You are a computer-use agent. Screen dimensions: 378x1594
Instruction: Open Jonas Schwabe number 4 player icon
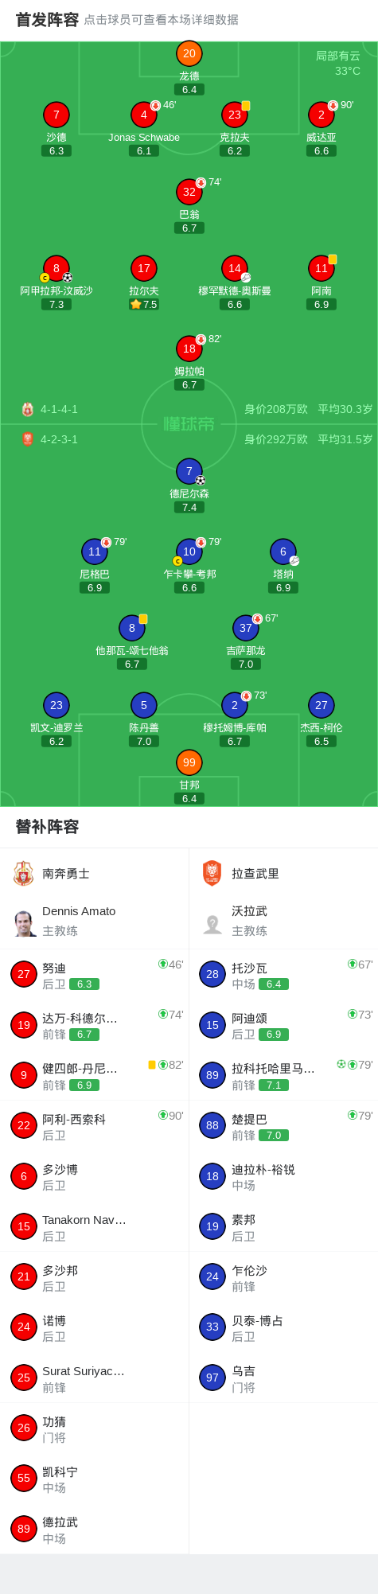pyautogui.click(x=144, y=115)
